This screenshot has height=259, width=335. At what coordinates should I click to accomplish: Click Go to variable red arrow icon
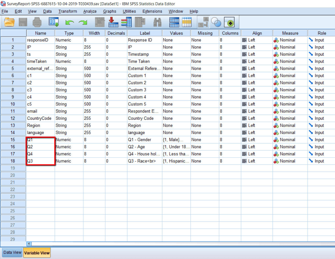point(113,22)
